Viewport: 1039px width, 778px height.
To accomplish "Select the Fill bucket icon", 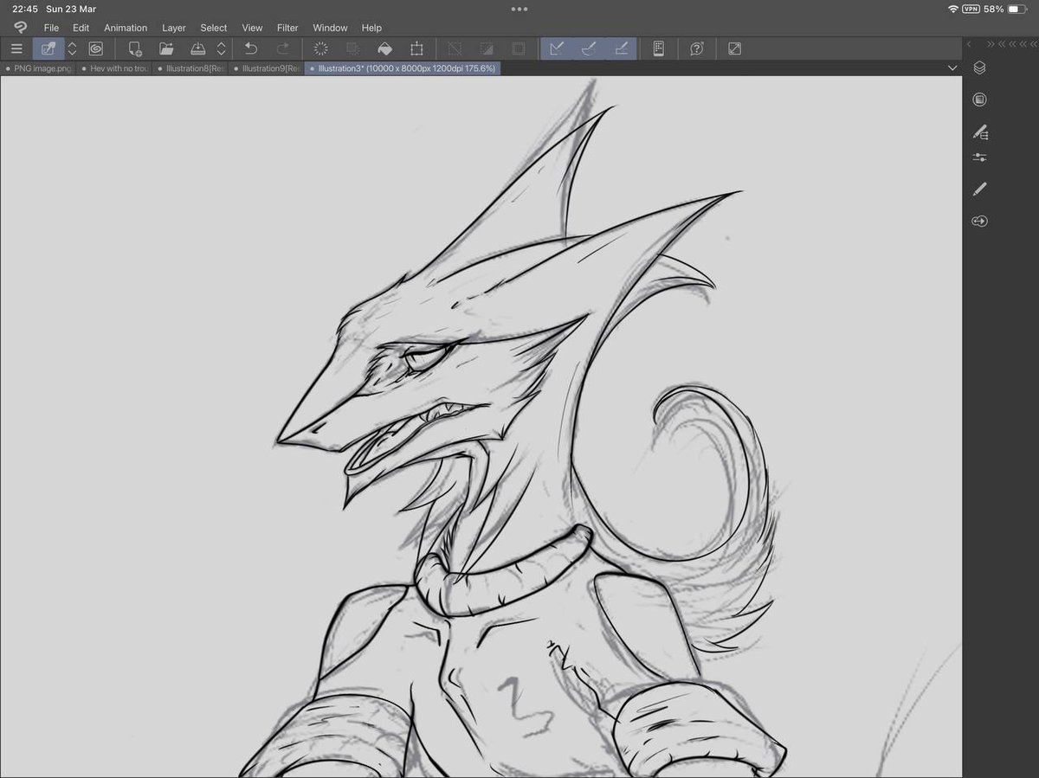I will point(385,48).
